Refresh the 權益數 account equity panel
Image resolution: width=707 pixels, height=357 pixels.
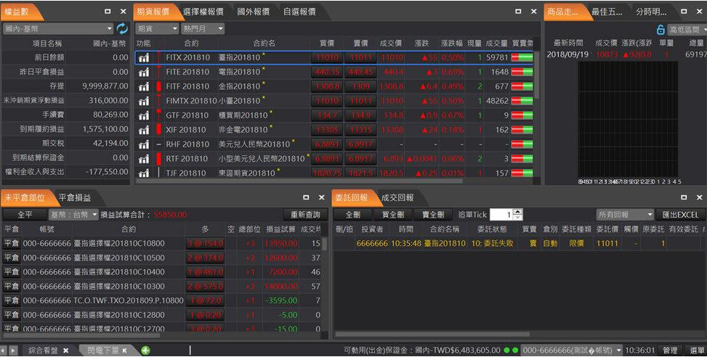(122, 29)
